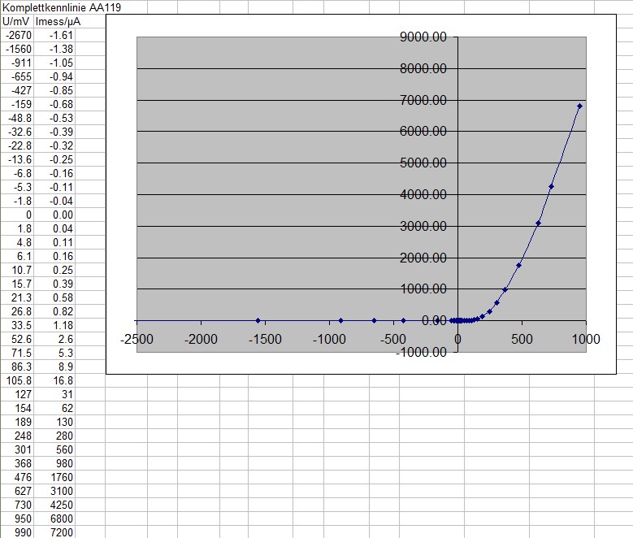Click the voltage cell -1560

[17, 49]
